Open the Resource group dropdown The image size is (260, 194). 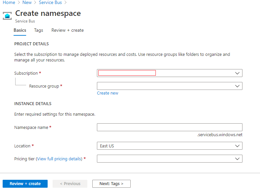(237, 86)
